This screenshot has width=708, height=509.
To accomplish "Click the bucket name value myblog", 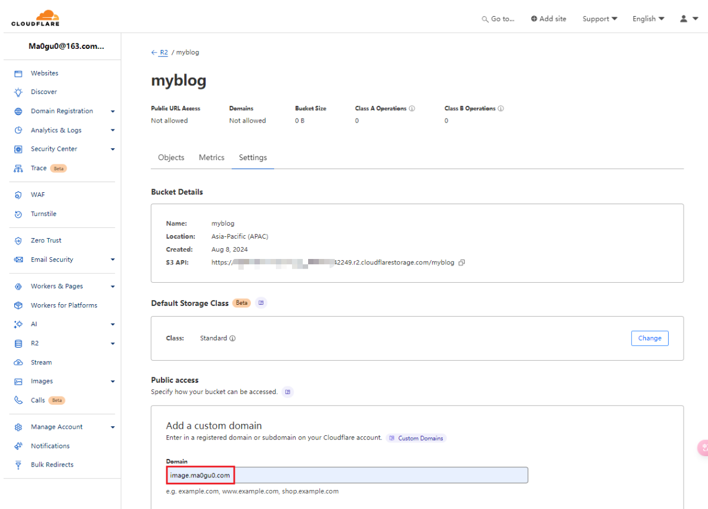I will [223, 223].
